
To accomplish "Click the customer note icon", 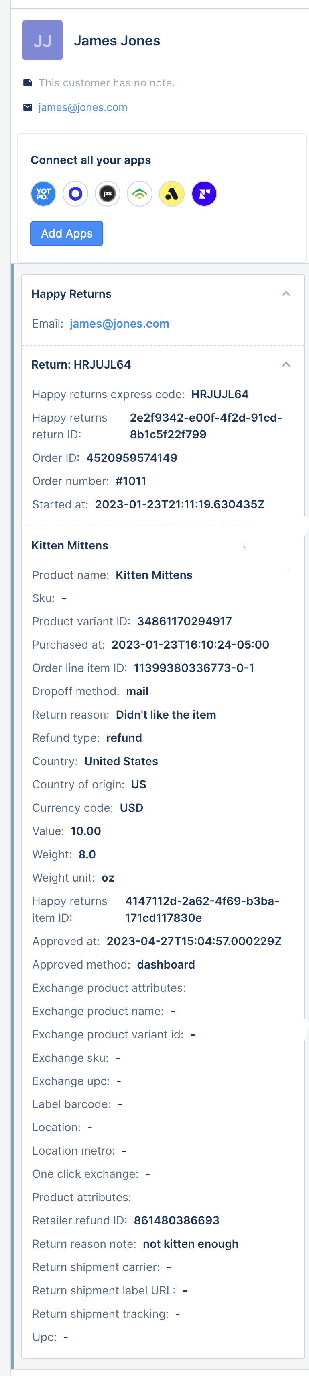I will [x=28, y=82].
